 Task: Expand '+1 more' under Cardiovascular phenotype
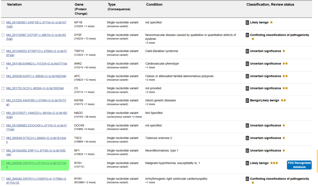pyautogui.click(x=150, y=67)
